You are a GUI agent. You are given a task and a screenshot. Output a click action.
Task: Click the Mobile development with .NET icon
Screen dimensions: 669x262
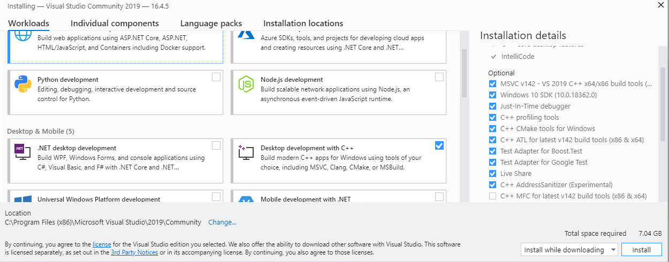(246, 199)
